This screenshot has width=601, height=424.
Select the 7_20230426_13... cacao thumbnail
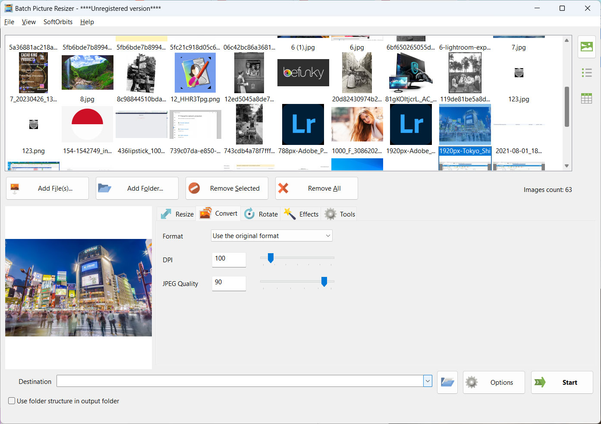34,72
